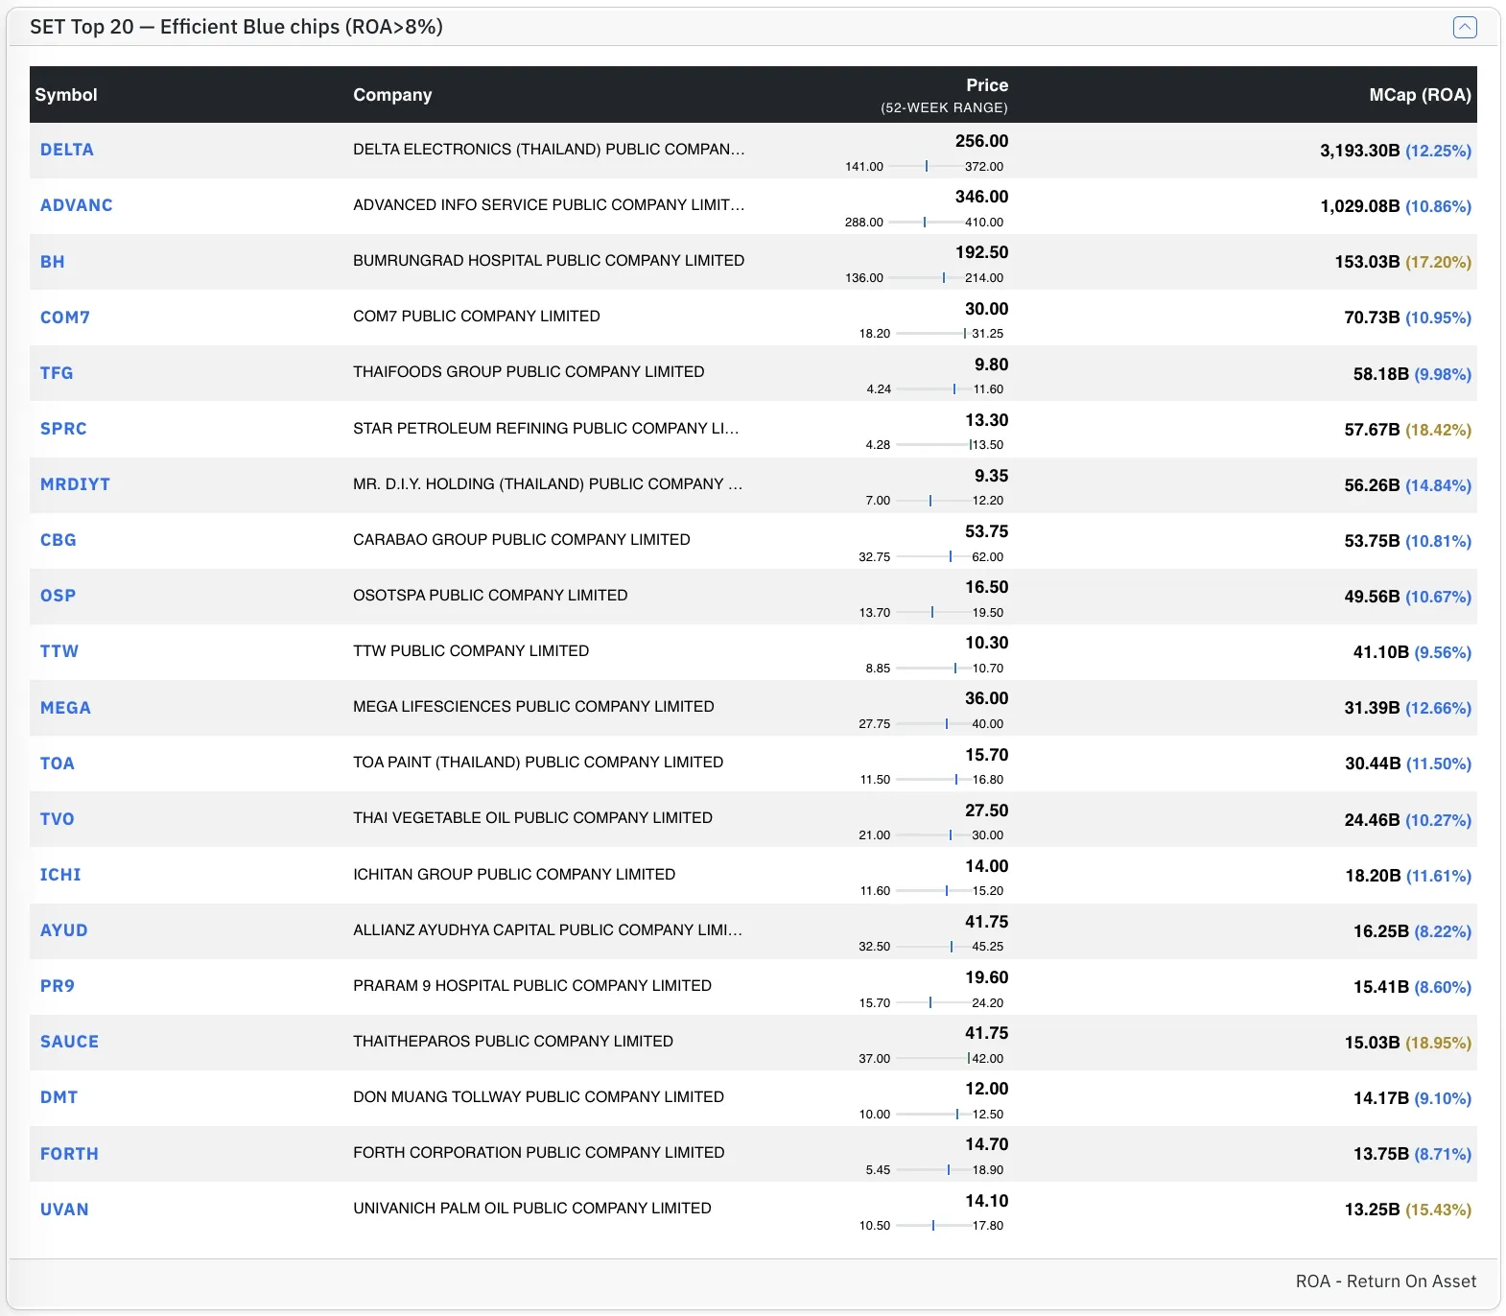Click TFG price 9.80
This screenshot has height=1316, width=1506.
pos(992,364)
